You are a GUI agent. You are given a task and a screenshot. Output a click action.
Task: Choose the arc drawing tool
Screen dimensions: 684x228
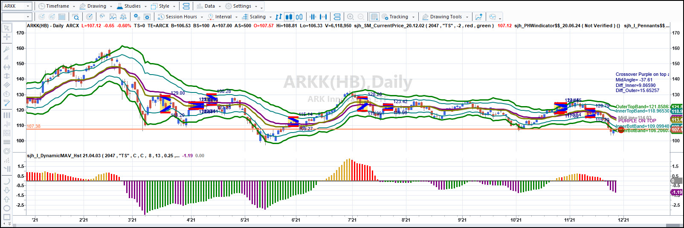(x=7, y=181)
